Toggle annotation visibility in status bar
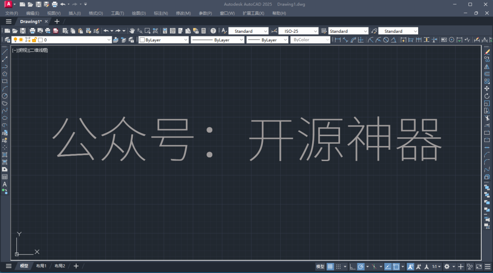Image resolution: width=493 pixels, height=273 pixels. click(x=410, y=267)
